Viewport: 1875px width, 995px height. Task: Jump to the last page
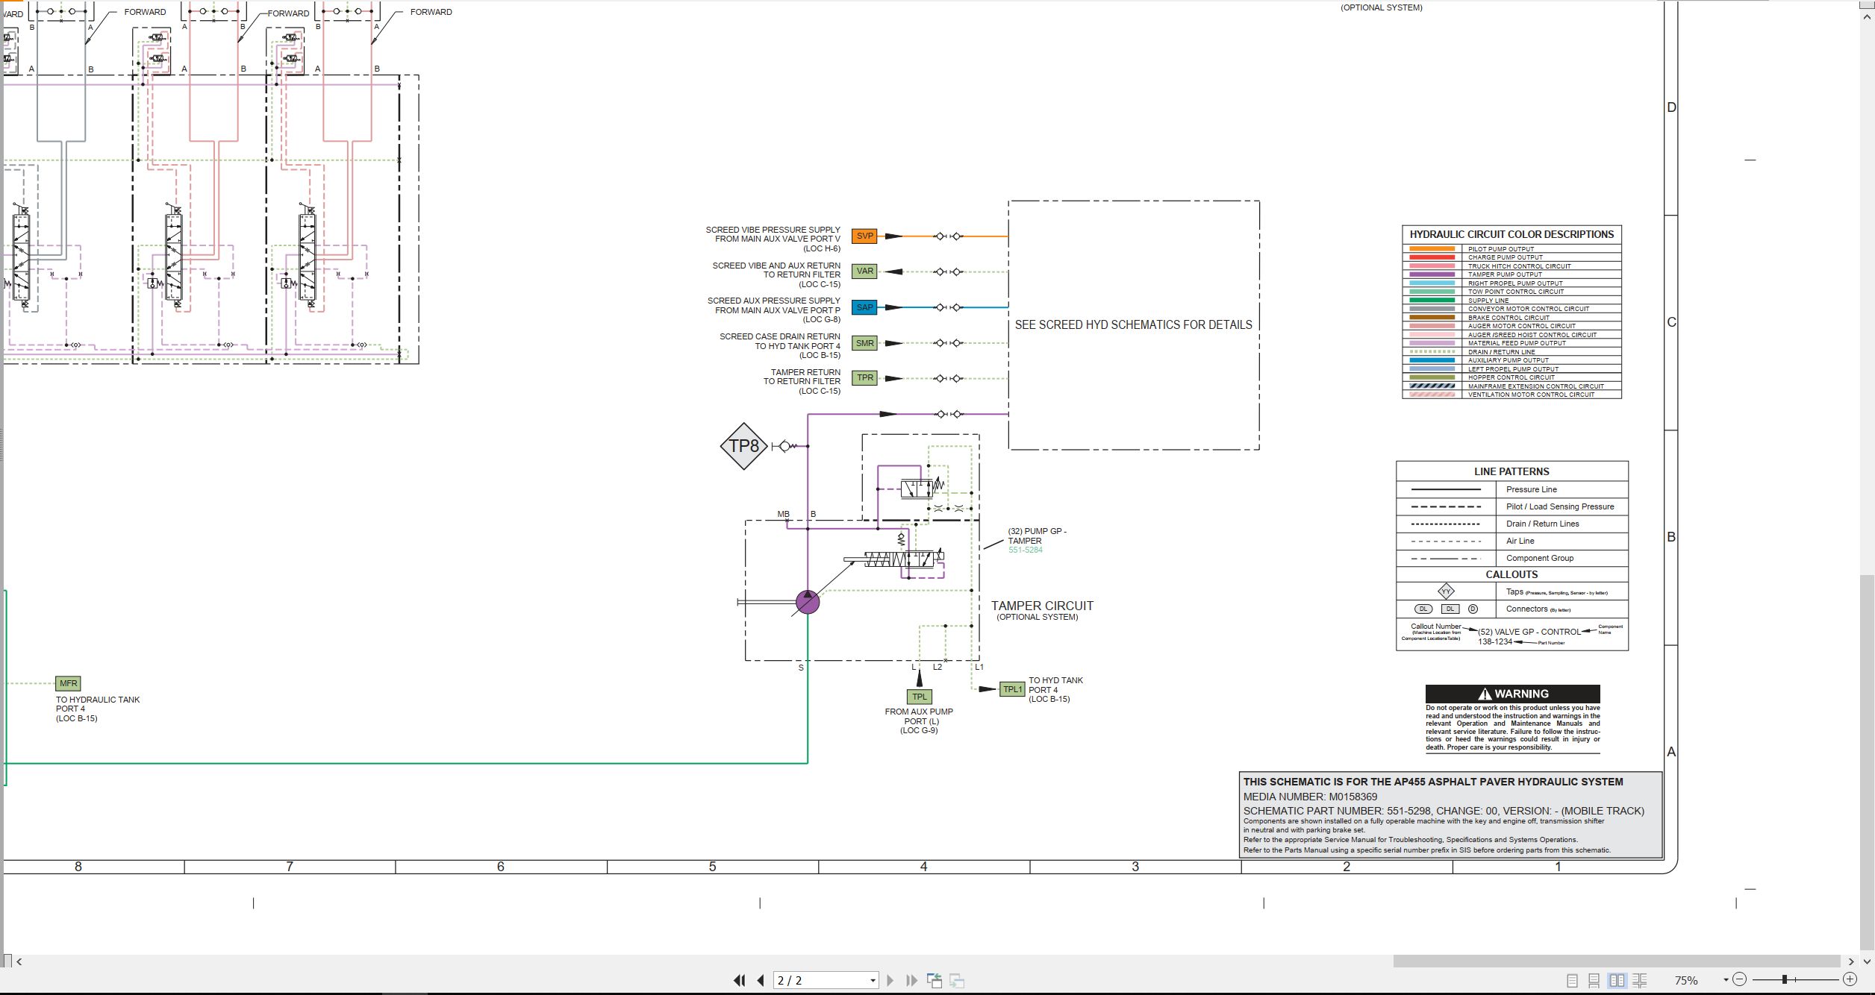click(x=911, y=980)
